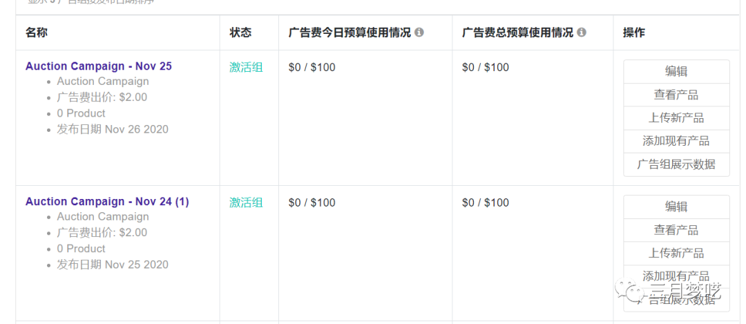Click 激活组 status of Nov 24 (1) campaign
The height and width of the screenshot is (324, 746).
point(246,202)
